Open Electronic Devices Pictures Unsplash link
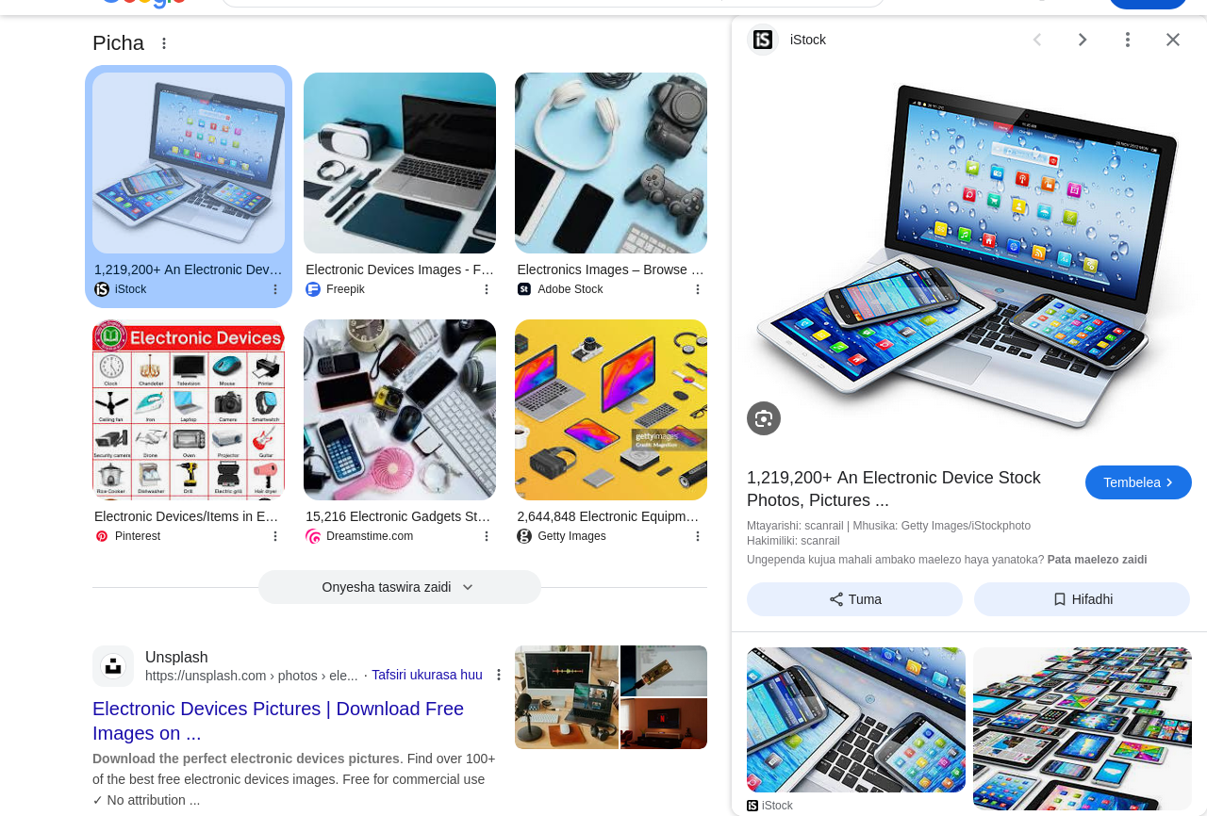 [278, 721]
